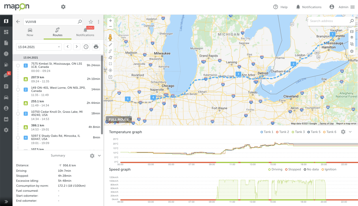The height and width of the screenshot is (206, 358).
Task: Switch to the Now tab
Action: (x=30, y=32)
